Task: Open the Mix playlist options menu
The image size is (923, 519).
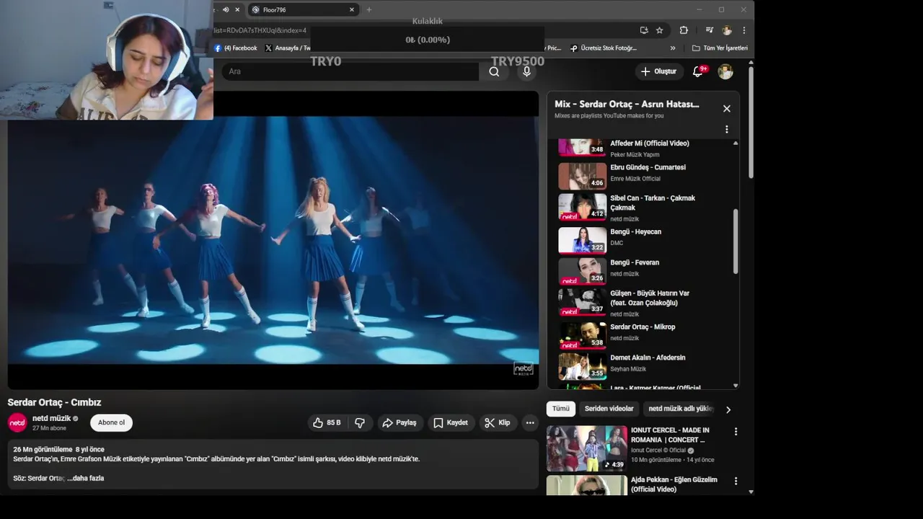Action: tap(727, 129)
